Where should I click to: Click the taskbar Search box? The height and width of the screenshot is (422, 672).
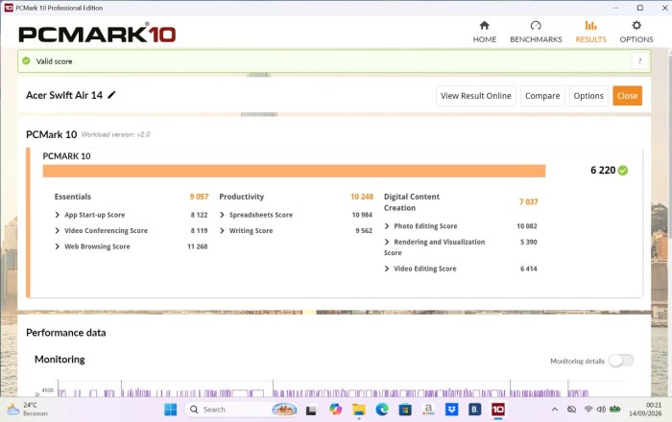pos(243,410)
